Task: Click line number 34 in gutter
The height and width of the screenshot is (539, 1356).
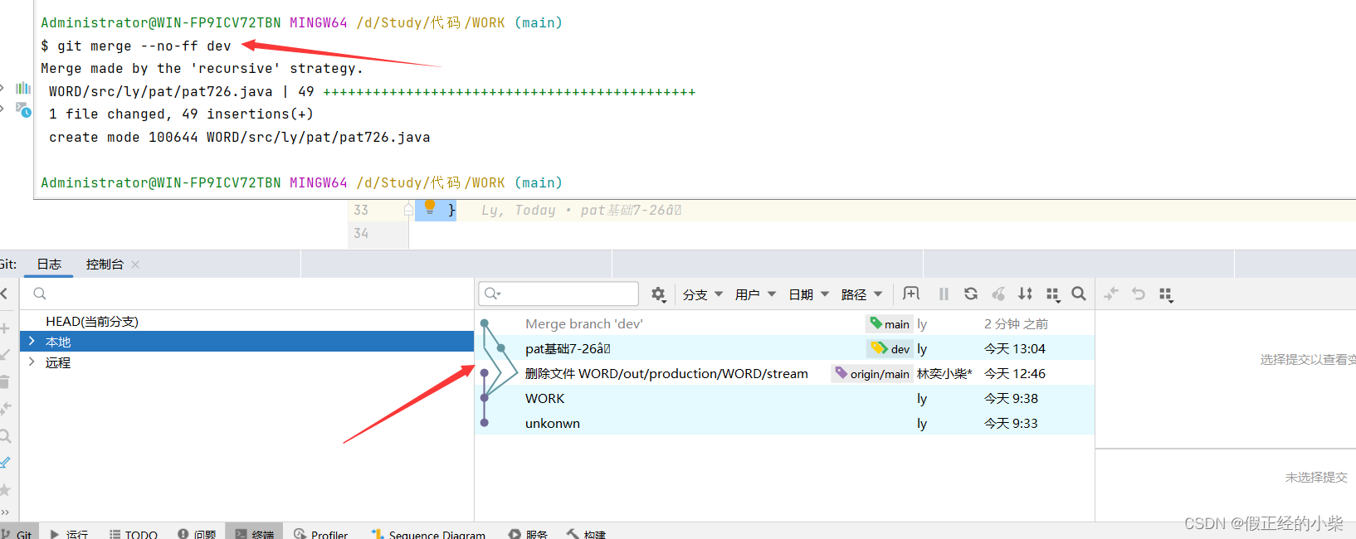Action: click(361, 233)
